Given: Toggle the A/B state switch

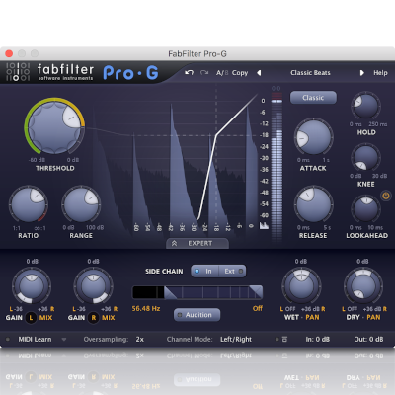Looking at the screenshot, I should (x=222, y=73).
